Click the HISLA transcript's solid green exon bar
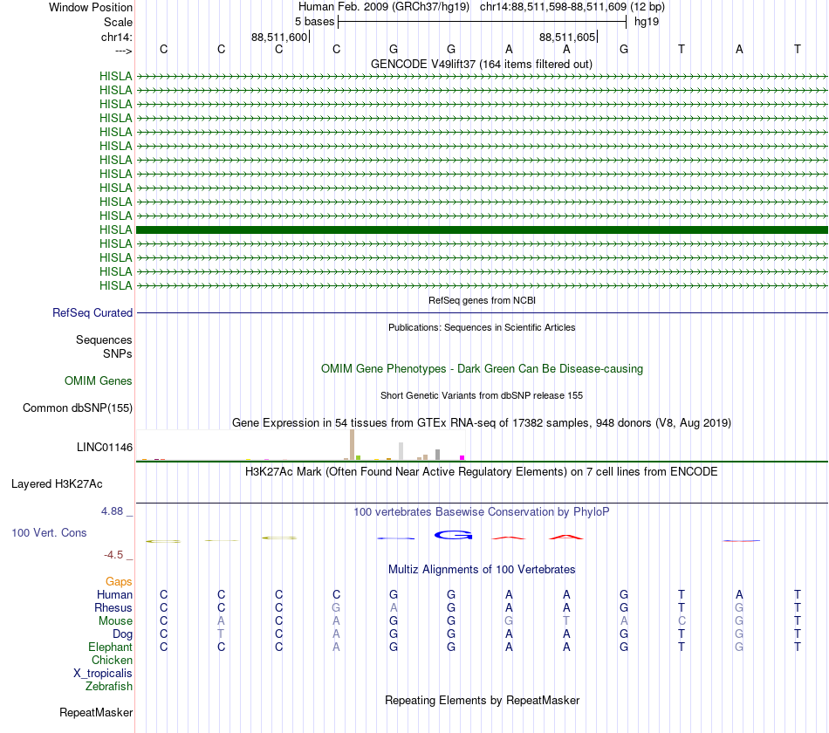The width and height of the screenshot is (829, 733). coord(482,229)
